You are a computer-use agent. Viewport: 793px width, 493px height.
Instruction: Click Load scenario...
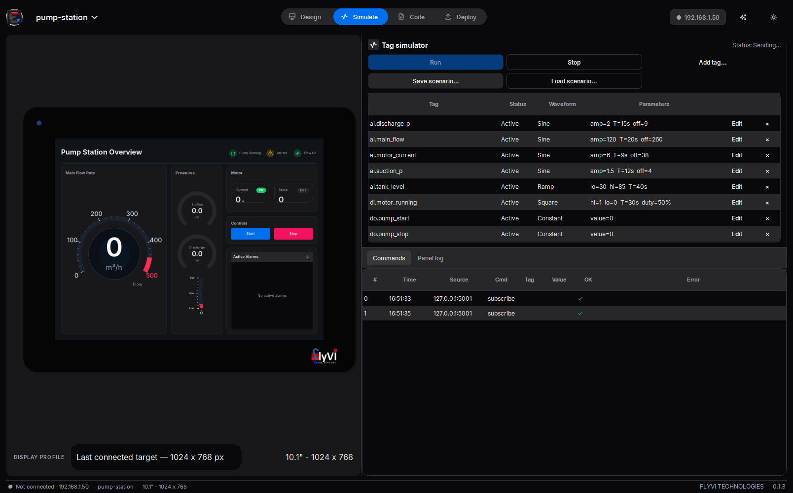click(574, 81)
